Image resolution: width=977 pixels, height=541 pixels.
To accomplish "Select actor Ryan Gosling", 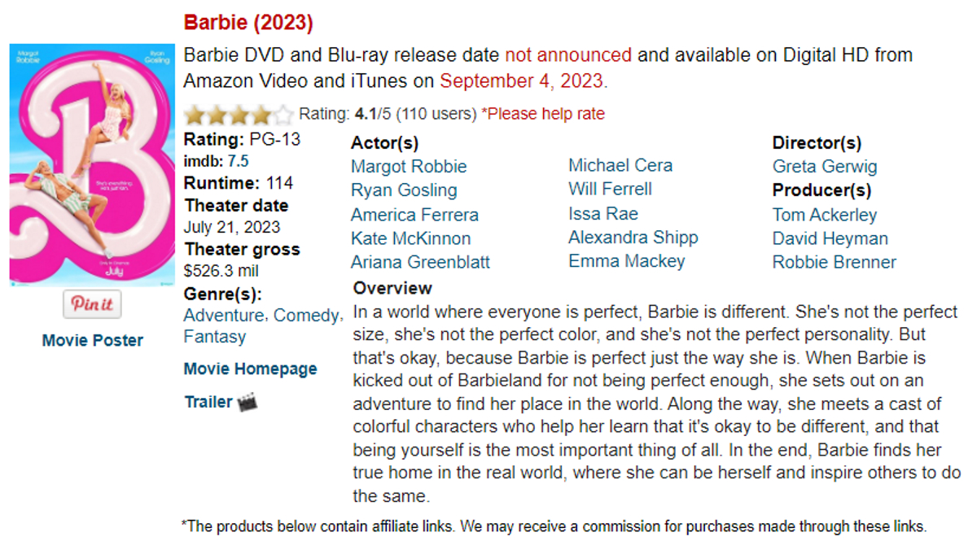I will [x=404, y=190].
